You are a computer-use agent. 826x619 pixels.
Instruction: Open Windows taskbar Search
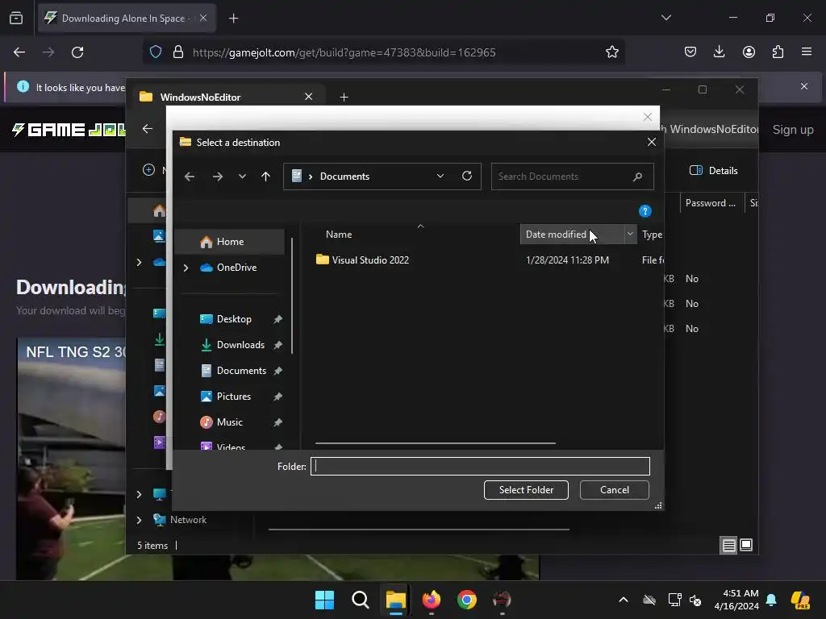pyautogui.click(x=361, y=600)
